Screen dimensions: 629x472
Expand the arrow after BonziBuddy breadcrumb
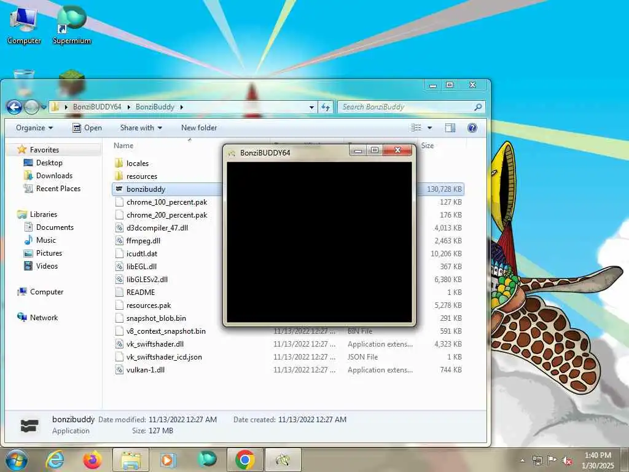[182, 107]
